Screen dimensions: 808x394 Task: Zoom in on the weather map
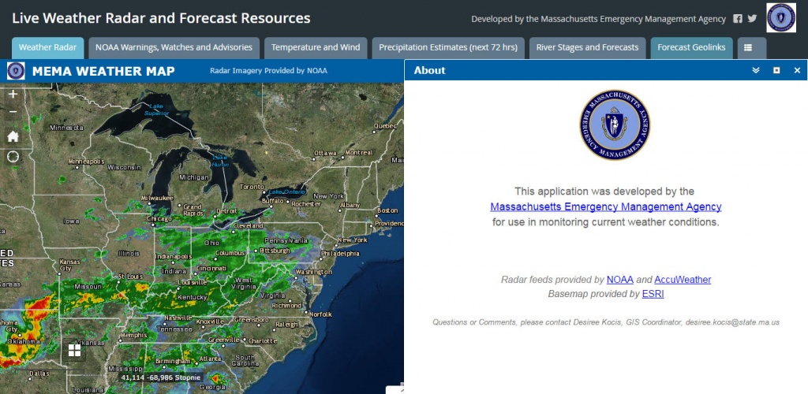(13, 94)
